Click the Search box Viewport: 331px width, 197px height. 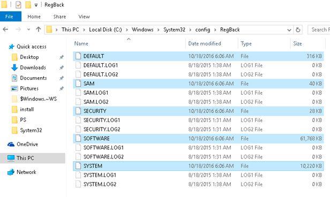tap(319, 29)
